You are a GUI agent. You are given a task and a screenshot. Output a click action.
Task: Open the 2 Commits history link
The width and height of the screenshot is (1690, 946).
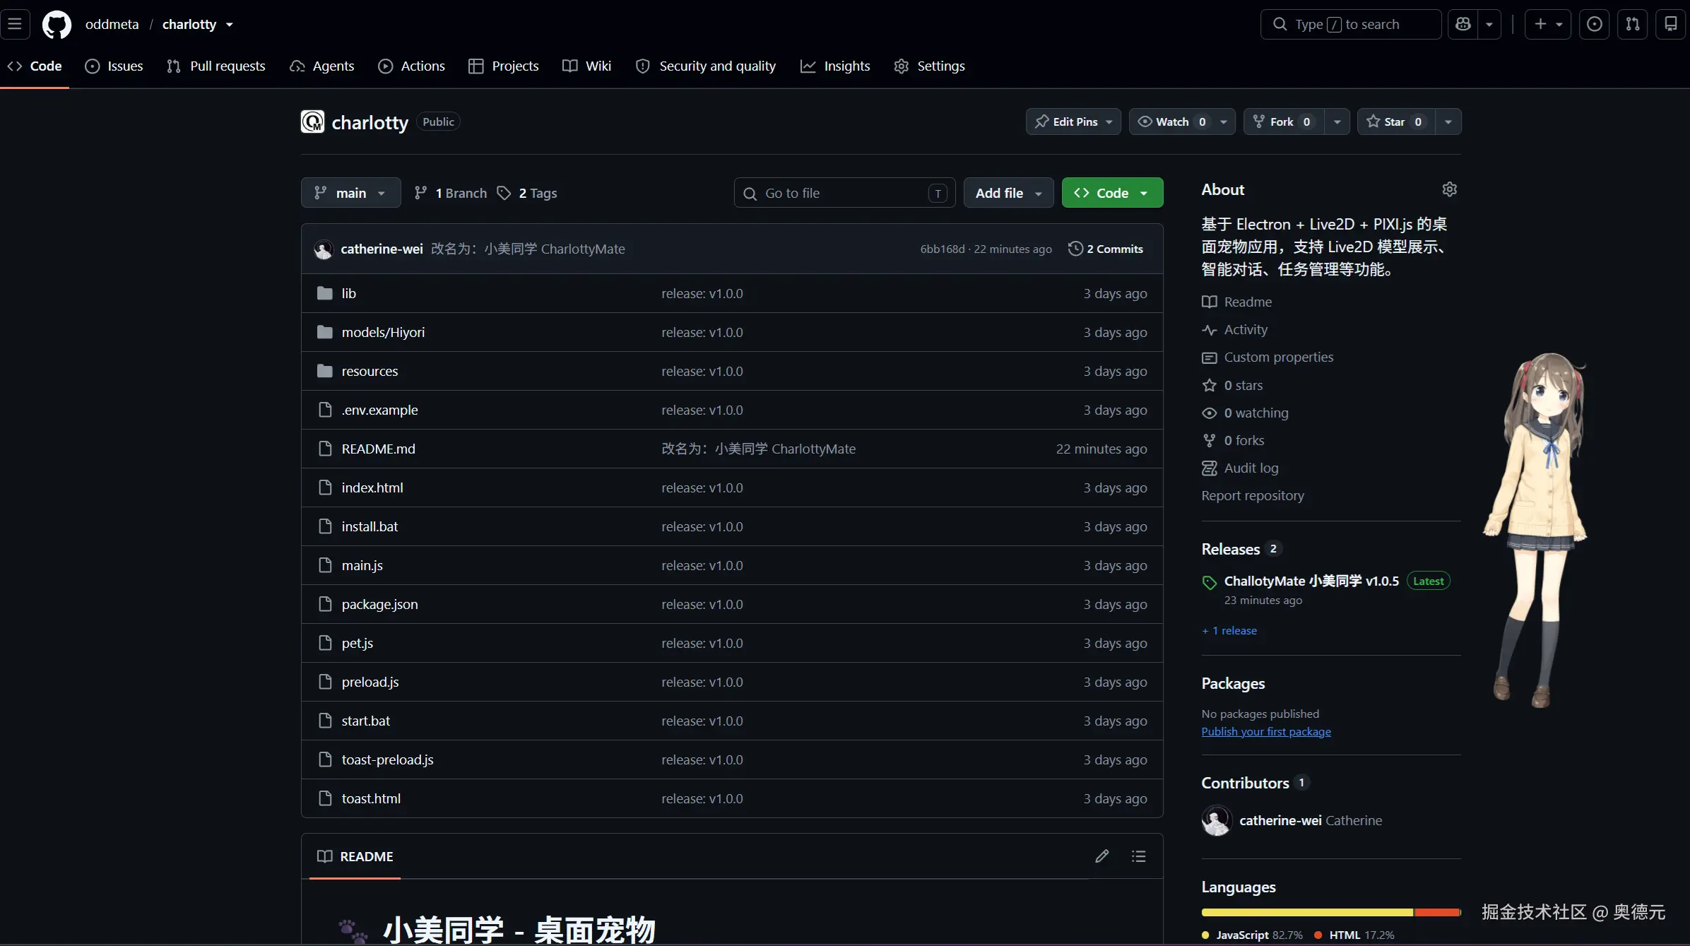(1106, 249)
